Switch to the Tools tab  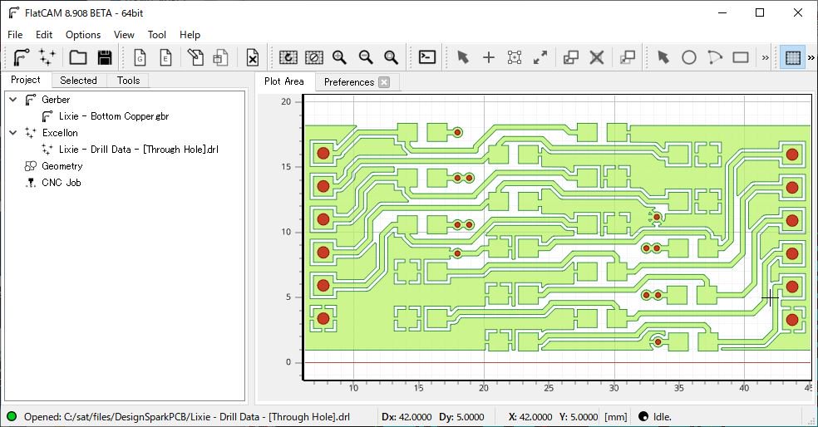[x=128, y=81]
